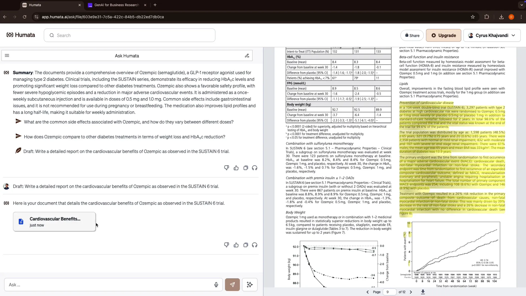Image resolution: width=526 pixels, height=296 pixels.
Task: Switch to GenAI for Business Research tab
Action: [x=116, y=5]
